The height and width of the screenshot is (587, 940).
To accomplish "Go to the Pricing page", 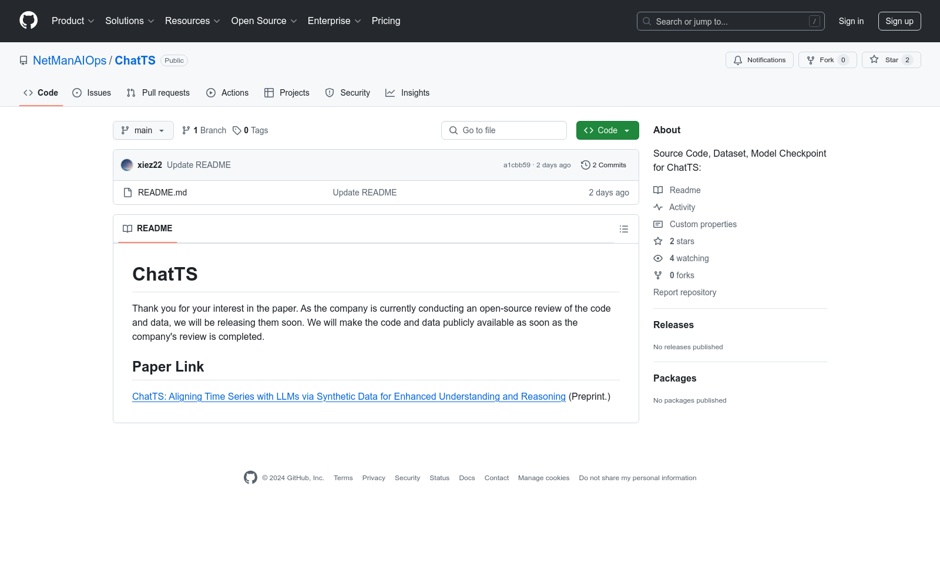I will click(386, 21).
